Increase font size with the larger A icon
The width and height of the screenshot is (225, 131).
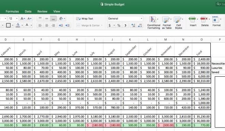tap(23, 19)
